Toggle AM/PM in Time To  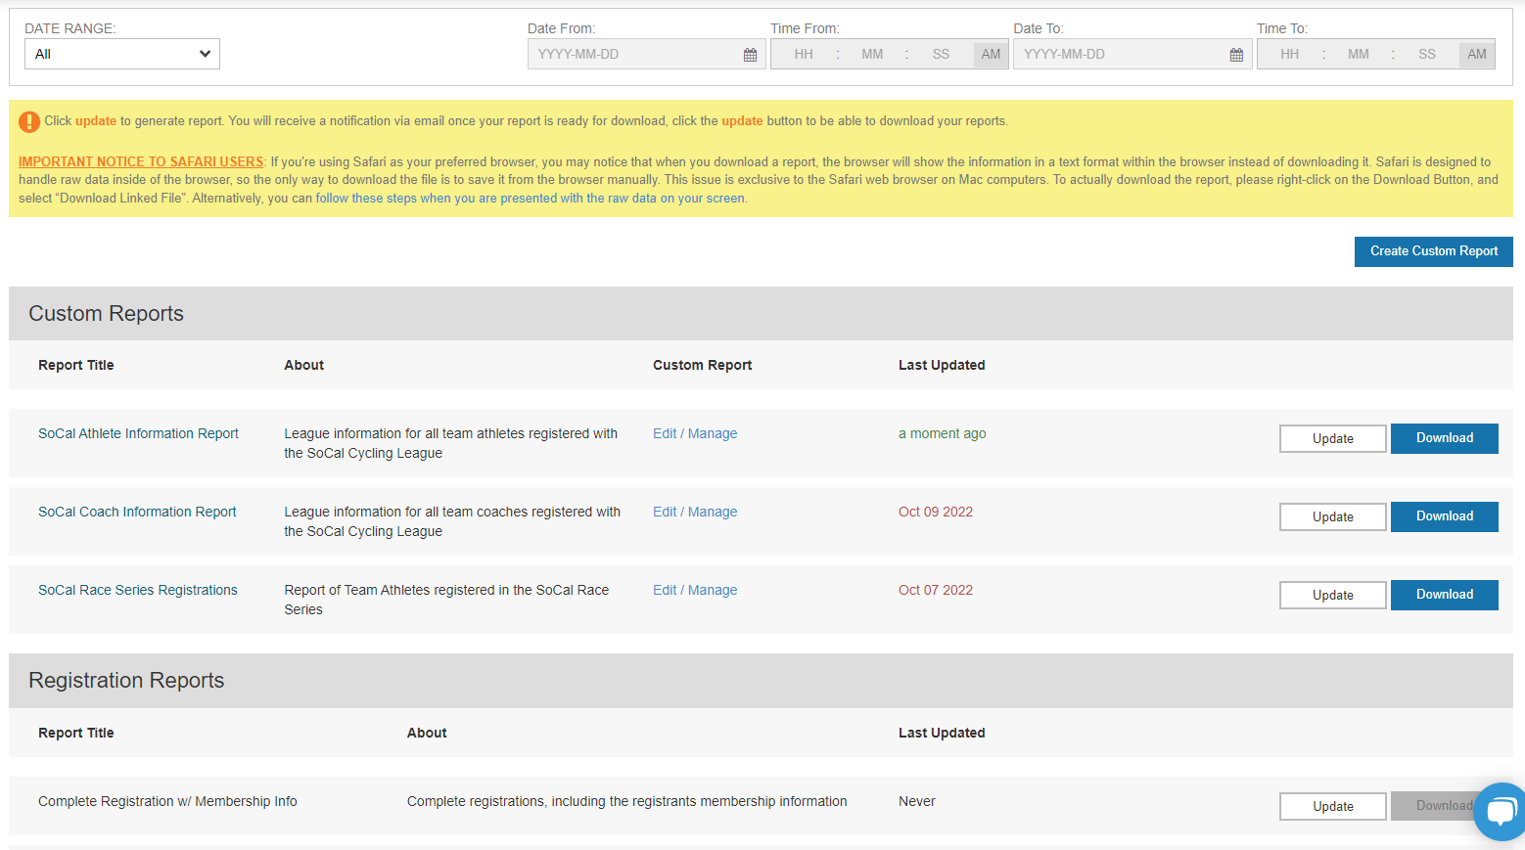coord(1476,55)
